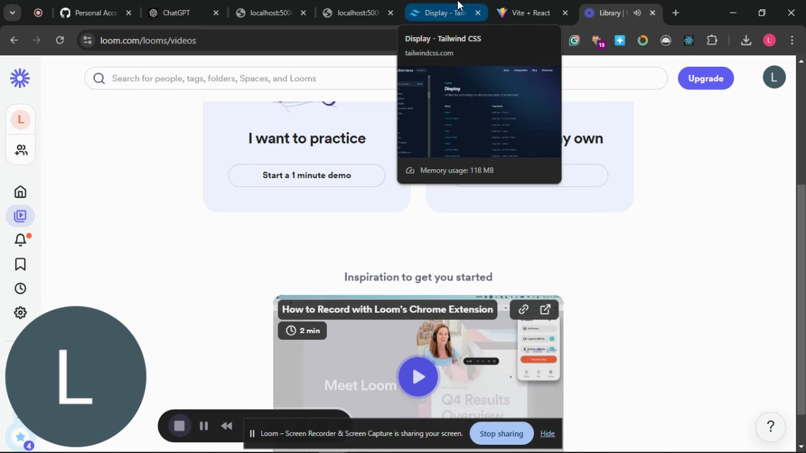Click the address bar URL loom.com/looms/videos

click(148, 40)
